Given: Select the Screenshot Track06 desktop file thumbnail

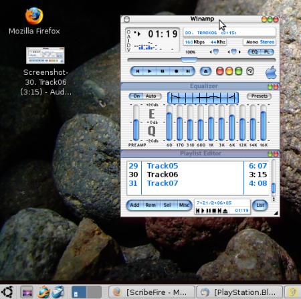Looking at the screenshot, I should pos(45,56).
